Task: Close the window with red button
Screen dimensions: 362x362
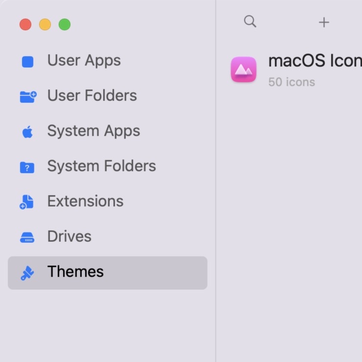Action: tap(25, 24)
